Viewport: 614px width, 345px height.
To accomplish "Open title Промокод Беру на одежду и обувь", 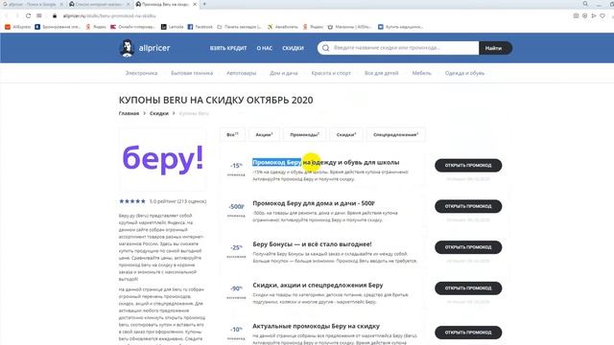I will 326,162.
